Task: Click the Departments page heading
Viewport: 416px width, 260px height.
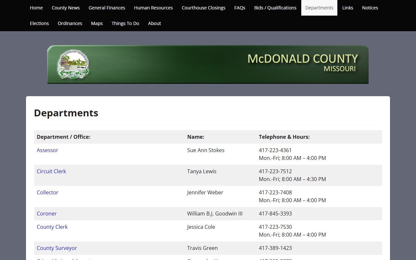Action: [66, 113]
